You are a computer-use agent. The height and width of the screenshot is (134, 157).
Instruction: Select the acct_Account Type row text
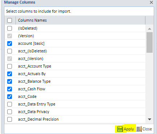35,66
